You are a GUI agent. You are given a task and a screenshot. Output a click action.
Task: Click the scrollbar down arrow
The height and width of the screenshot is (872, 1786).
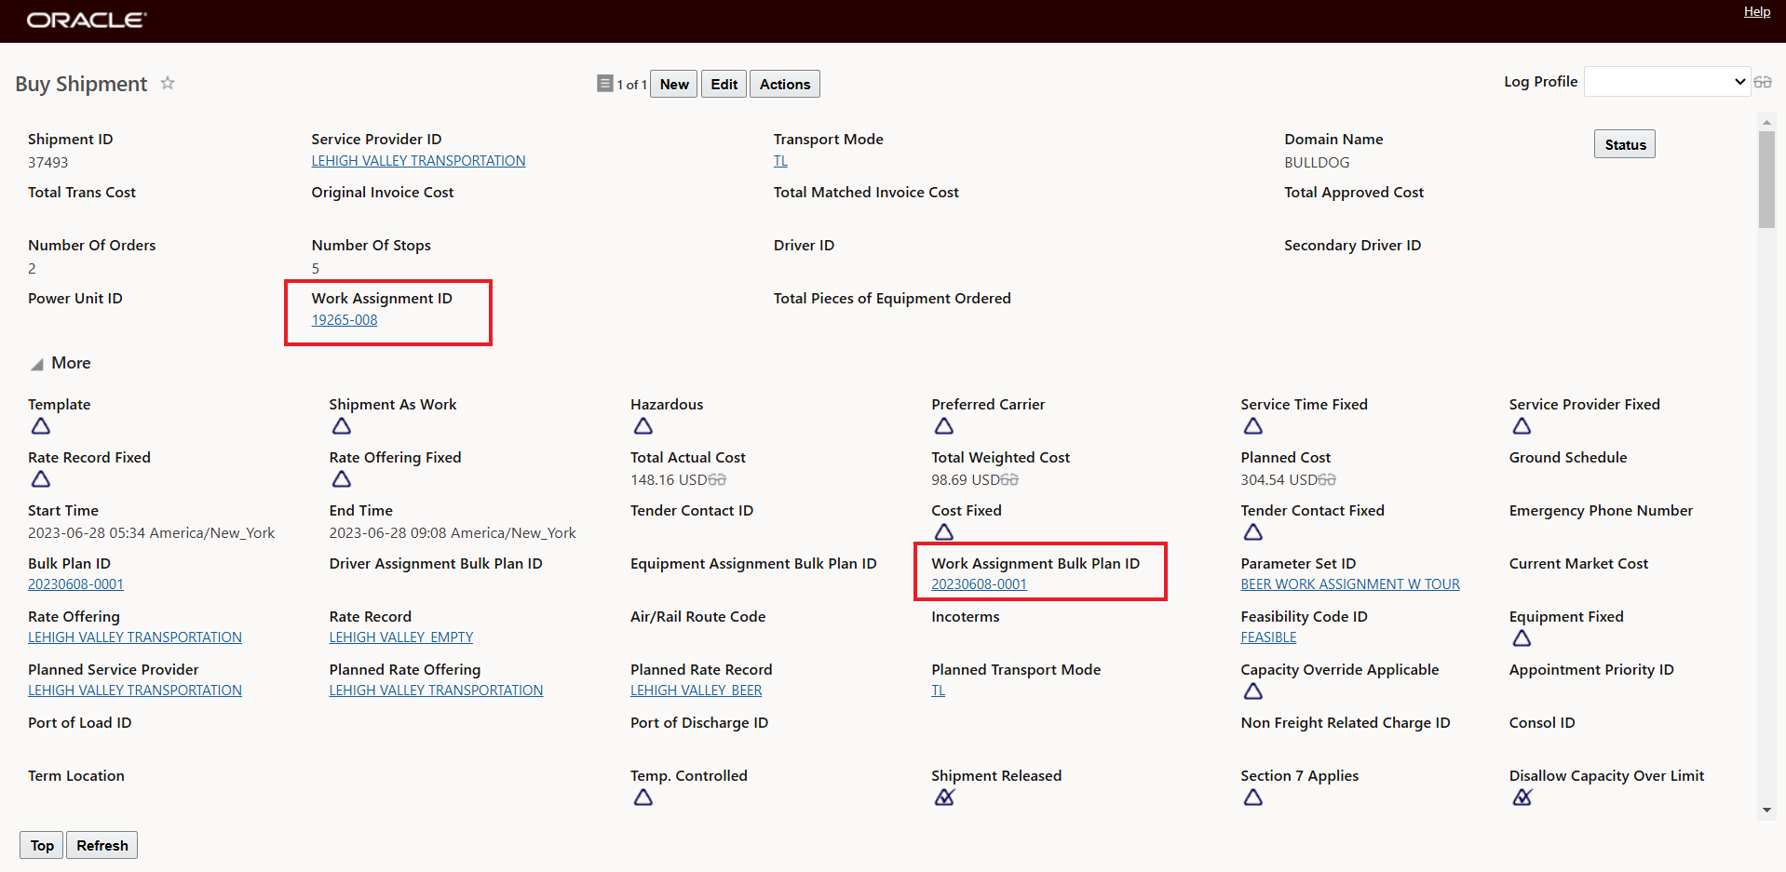point(1766,811)
